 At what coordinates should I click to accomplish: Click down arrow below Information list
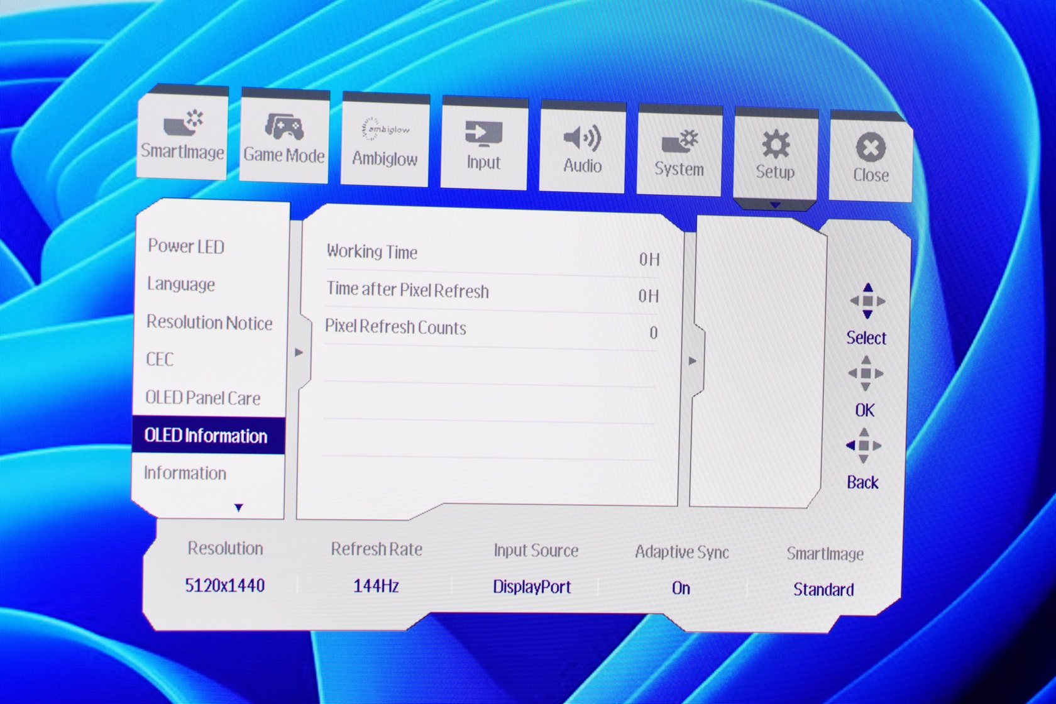click(x=238, y=508)
